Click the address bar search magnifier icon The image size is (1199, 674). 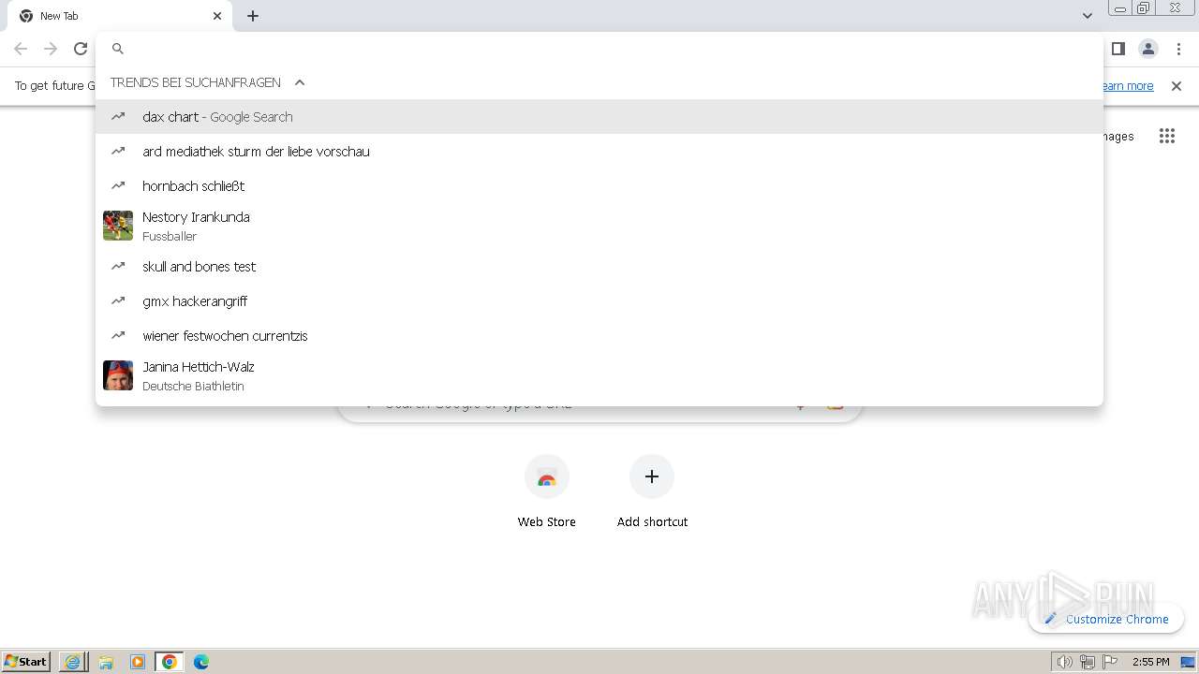(118, 49)
